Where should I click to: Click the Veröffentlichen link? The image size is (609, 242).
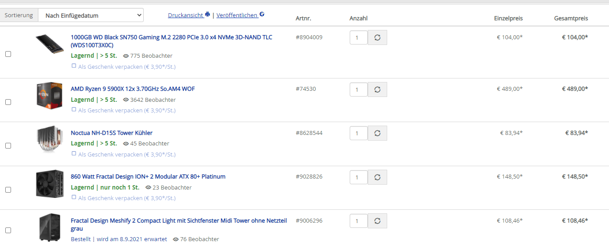pos(237,15)
